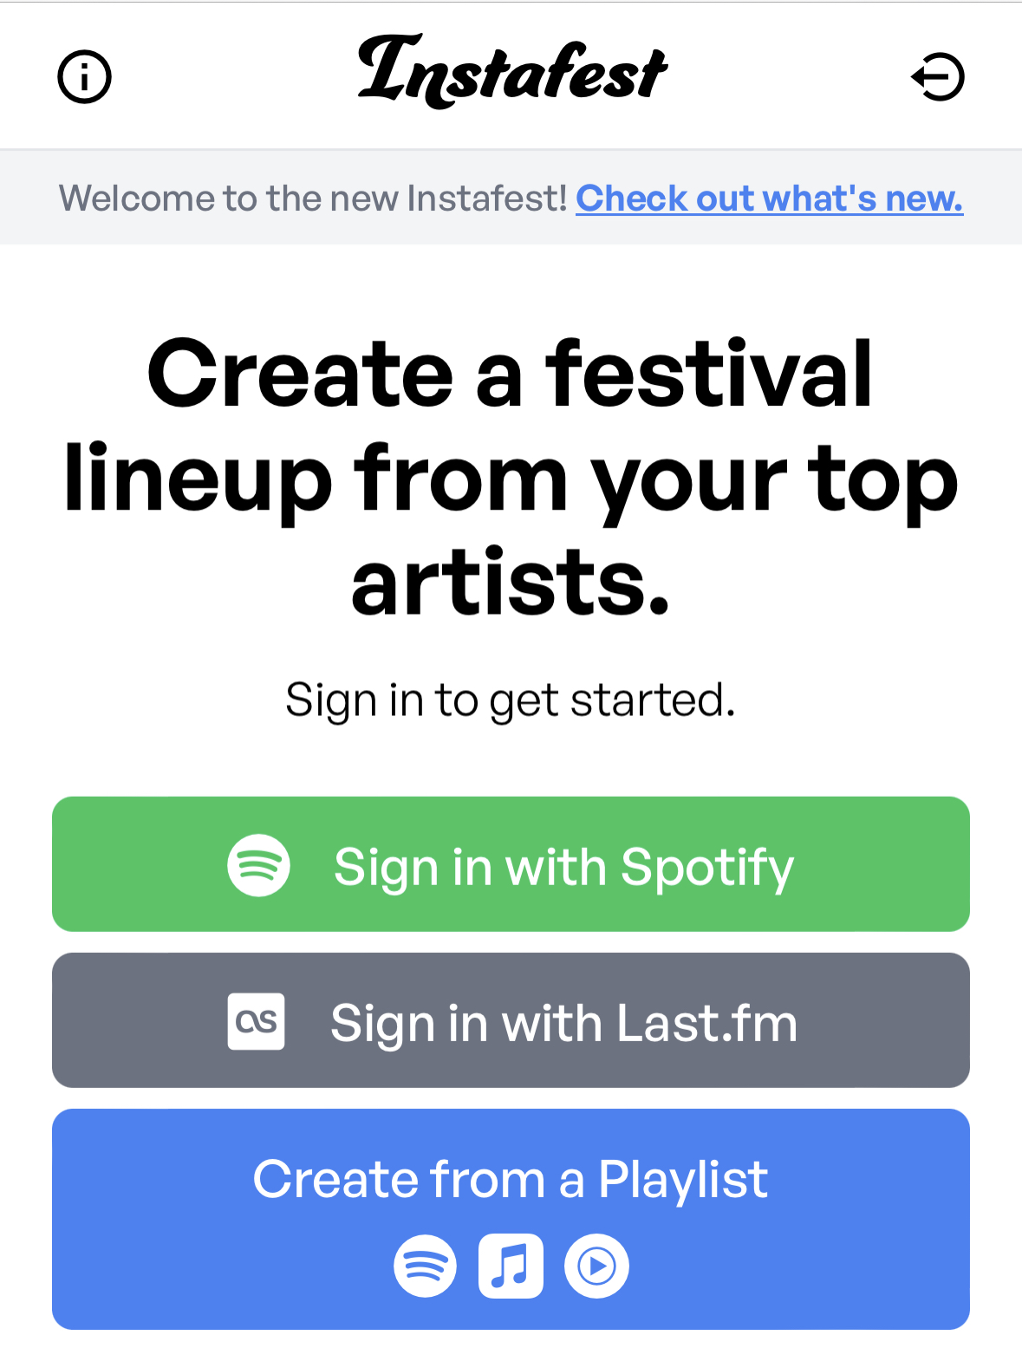
Task: Click the Spotify logo in the green button
Action: point(258,865)
